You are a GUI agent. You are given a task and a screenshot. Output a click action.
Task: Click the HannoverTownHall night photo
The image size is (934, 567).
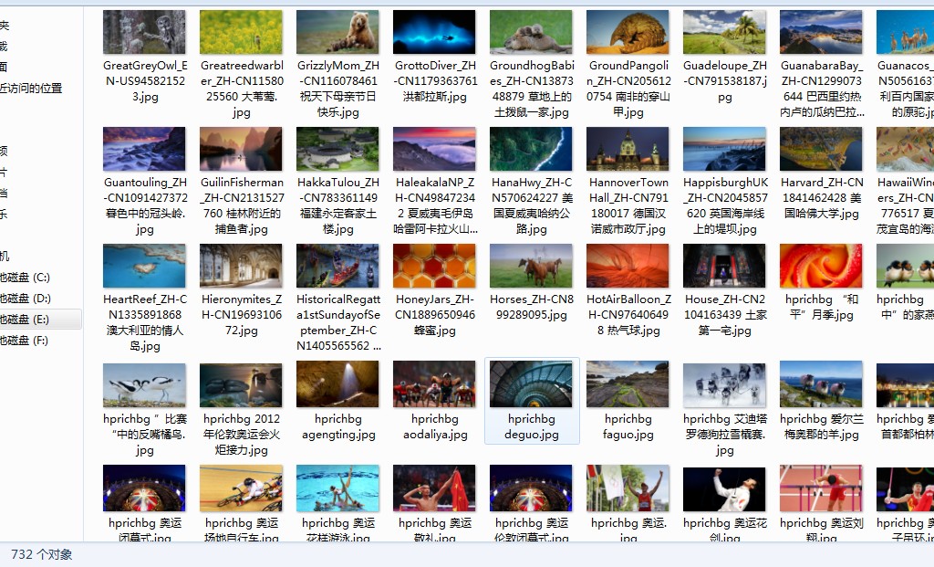(628, 149)
